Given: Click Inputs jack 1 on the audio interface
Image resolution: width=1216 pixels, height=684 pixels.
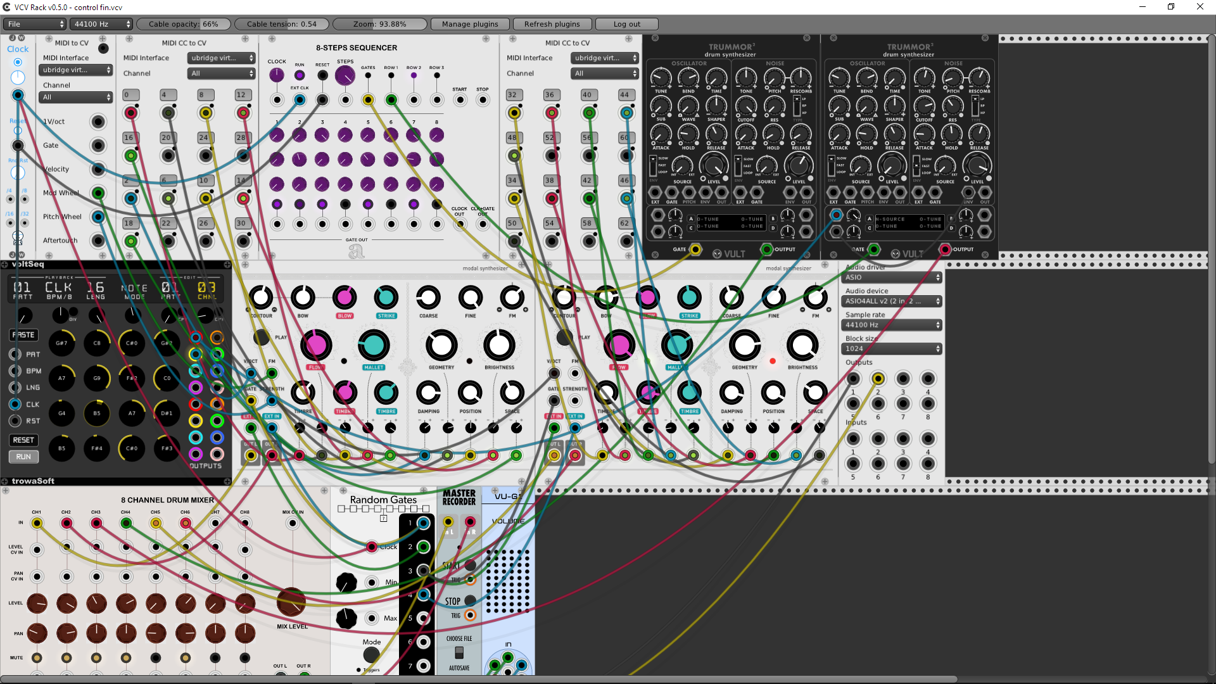Looking at the screenshot, I should click(x=853, y=439).
